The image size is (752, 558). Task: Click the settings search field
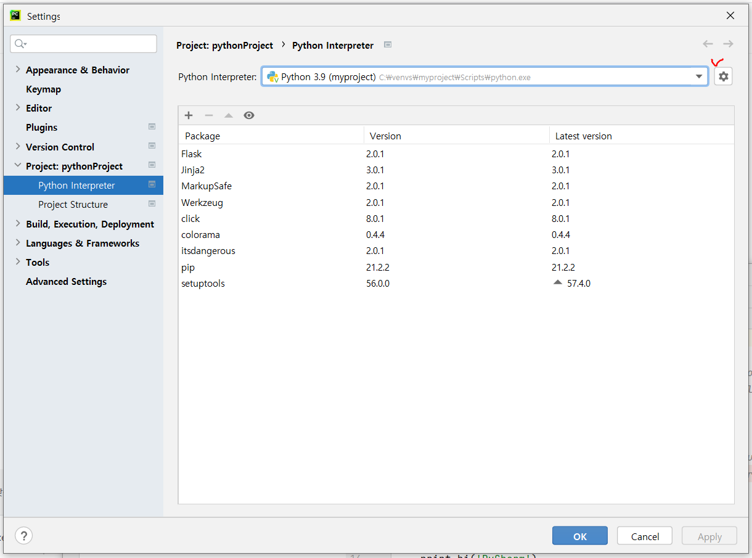coord(83,44)
